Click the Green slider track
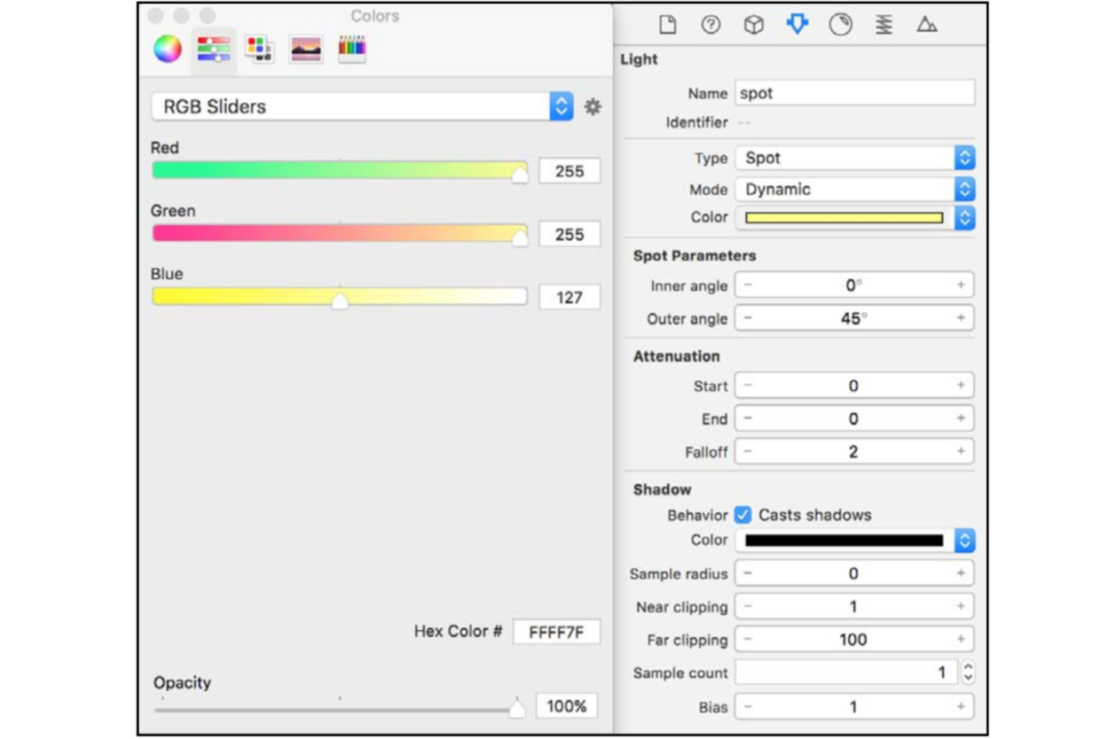This screenshot has width=1100, height=739. pos(340,232)
